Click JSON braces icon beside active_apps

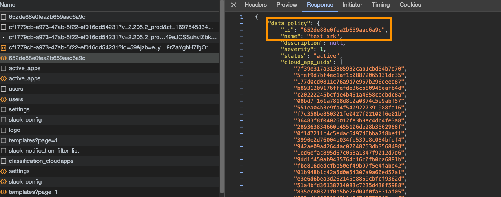tap(4, 79)
